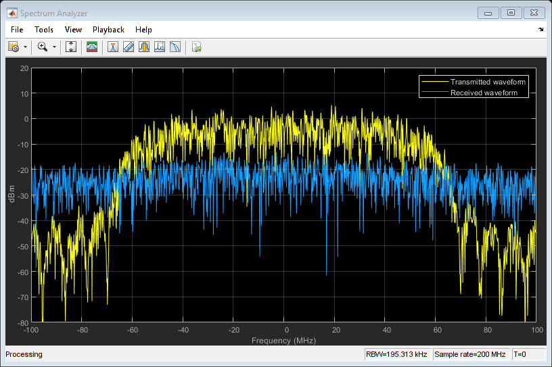Click the Generate Script icon
This screenshot has width=552, height=367.
click(x=196, y=47)
